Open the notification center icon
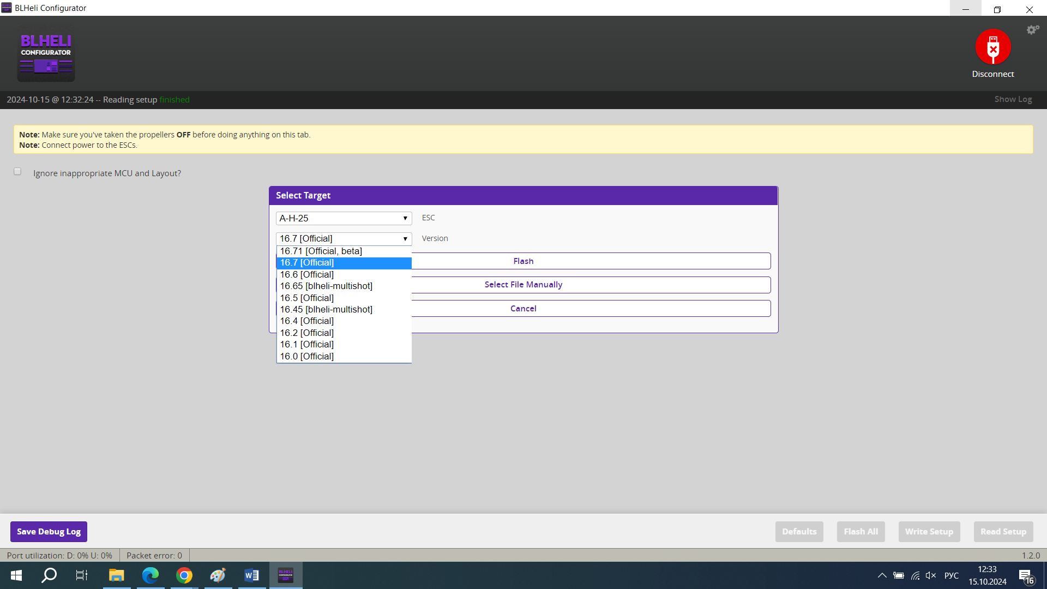Screen dimensions: 1047x589 1025,575
